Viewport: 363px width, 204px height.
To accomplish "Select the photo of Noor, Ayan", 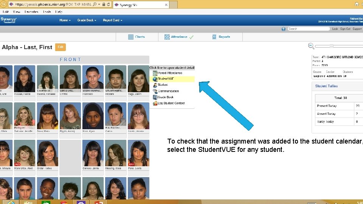I will coord(93,116).
